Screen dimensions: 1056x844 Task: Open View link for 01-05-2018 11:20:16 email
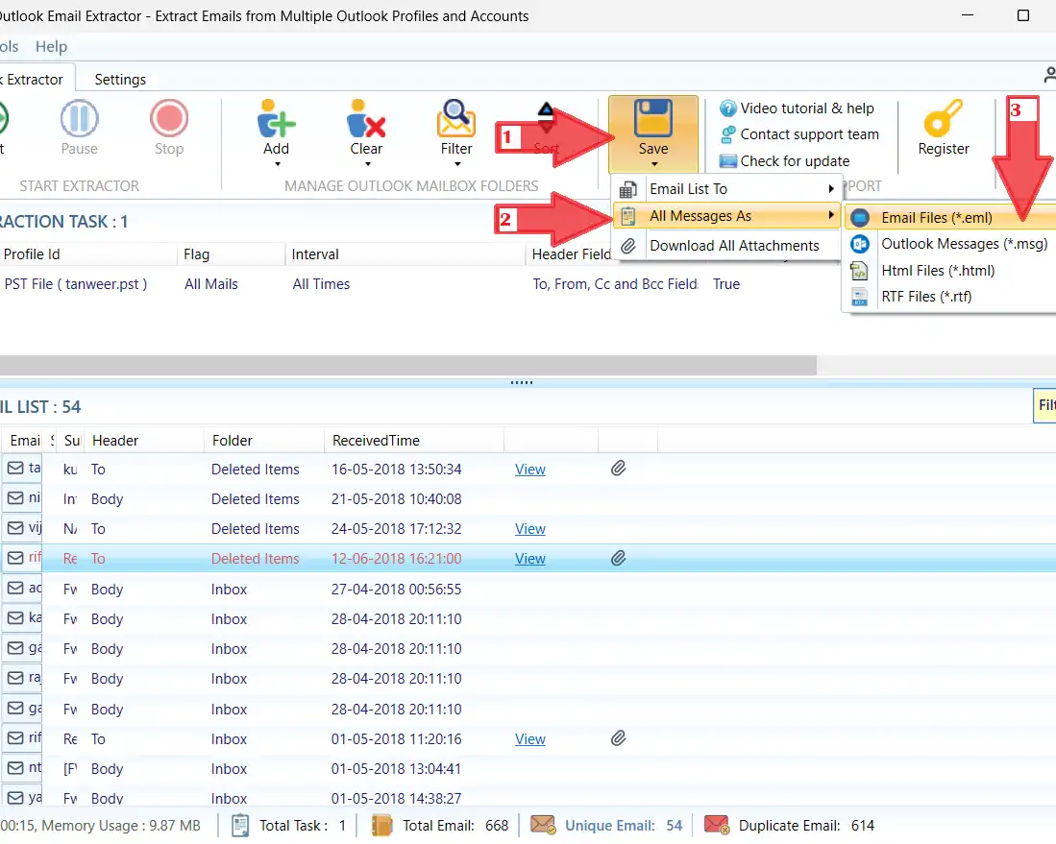[x=530, y=738]
